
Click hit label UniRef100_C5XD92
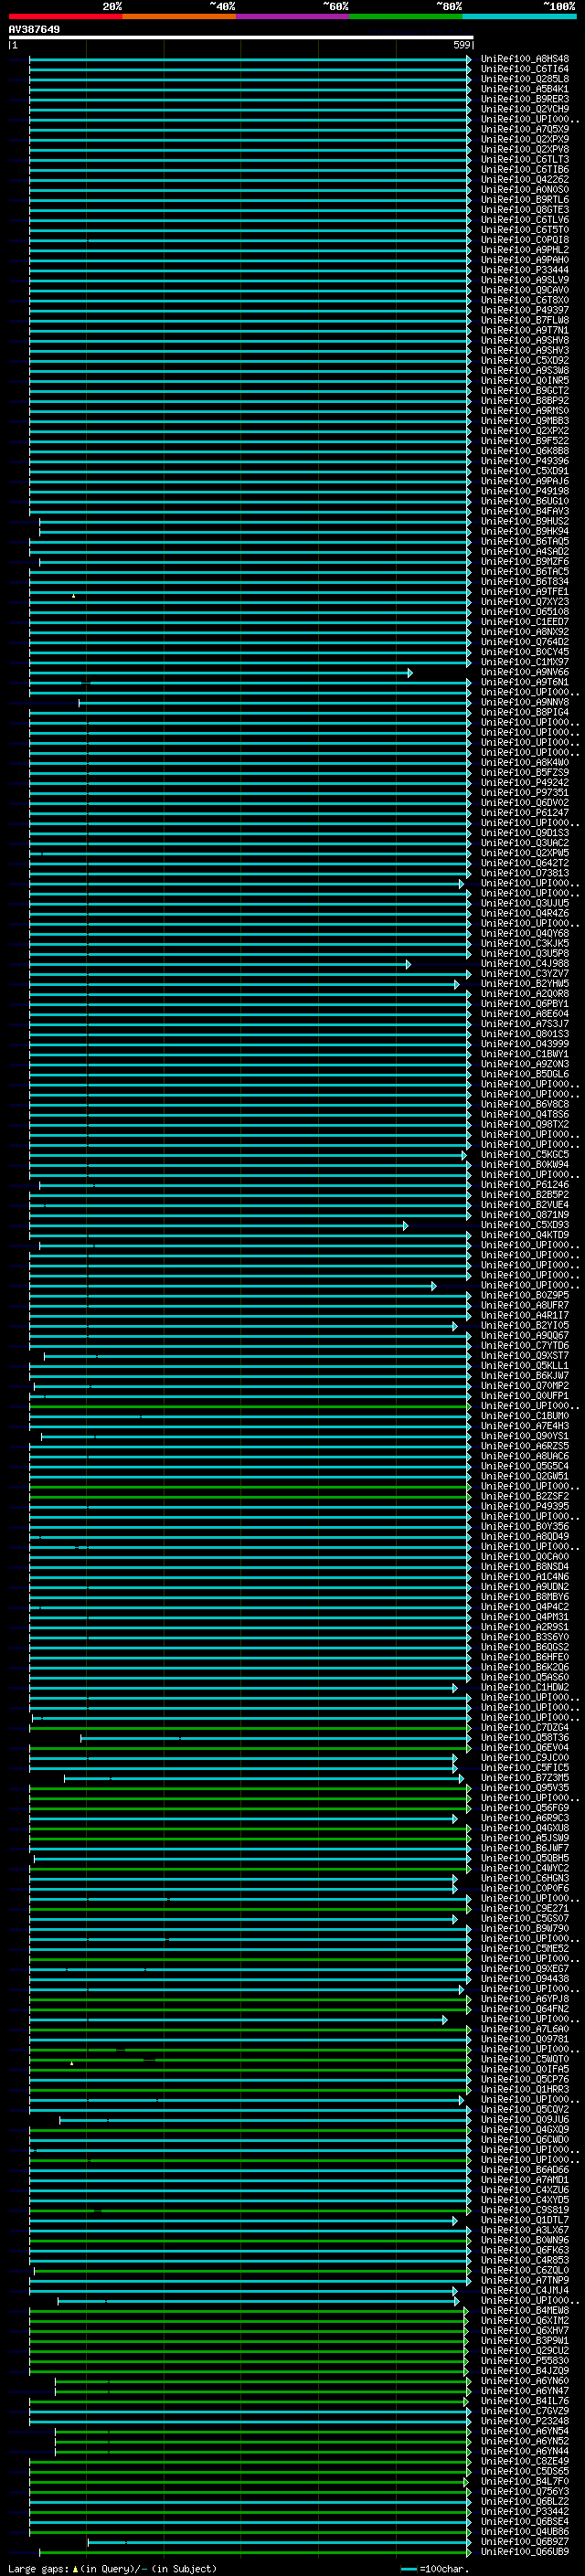(x=524, y=361)
